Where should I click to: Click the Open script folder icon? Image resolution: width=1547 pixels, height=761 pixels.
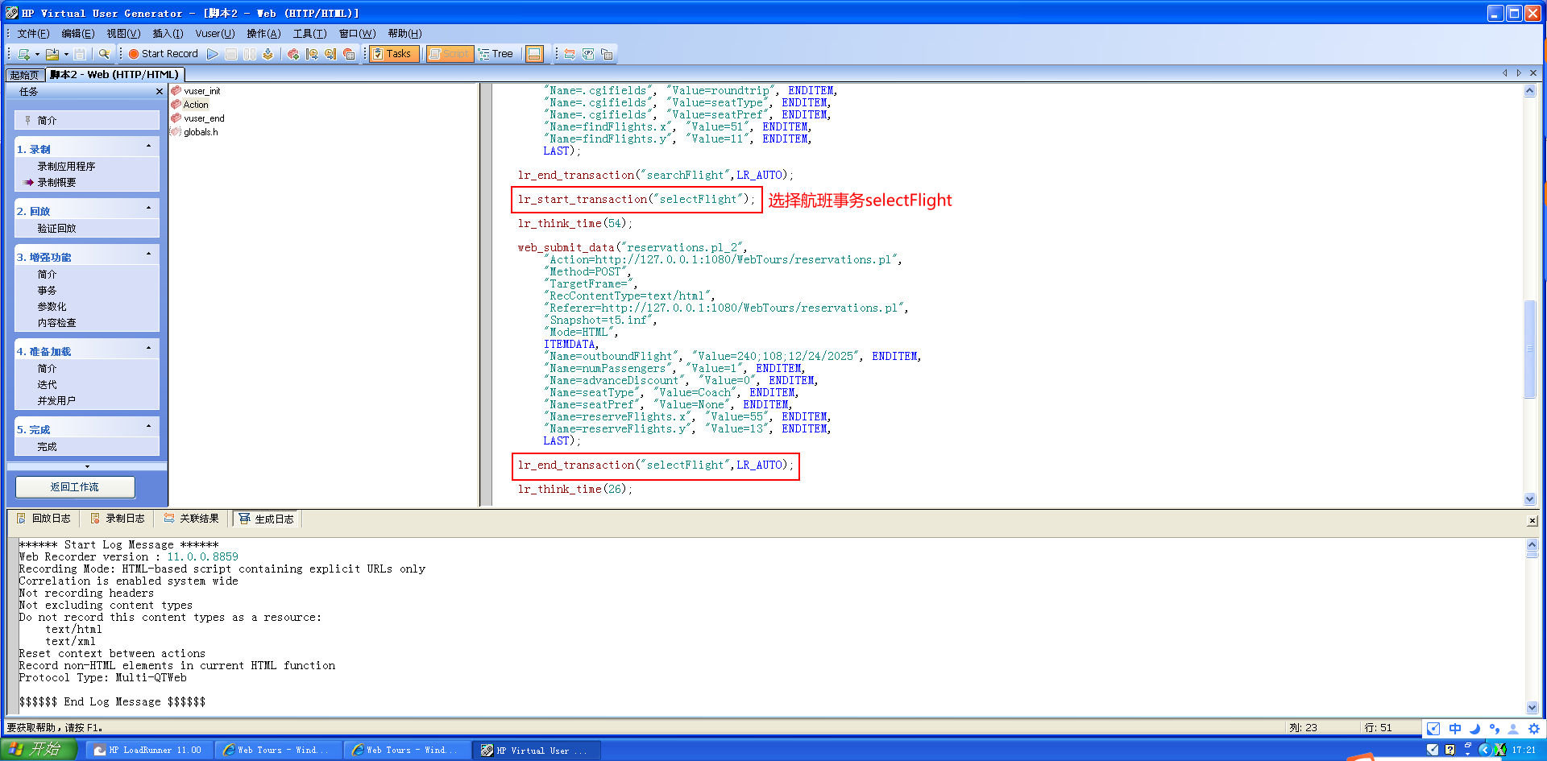click(52, 54)
